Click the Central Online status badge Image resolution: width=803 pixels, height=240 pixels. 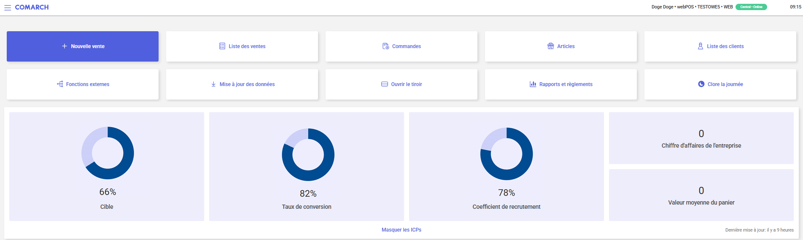pos(751,7)
